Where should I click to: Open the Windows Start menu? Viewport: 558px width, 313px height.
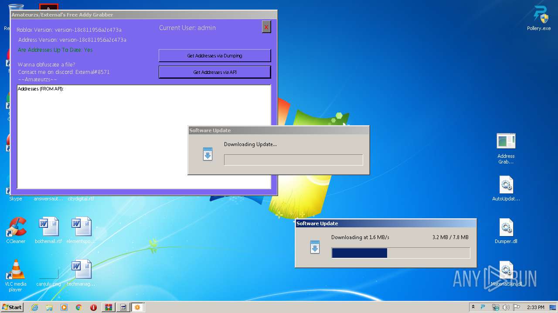[12, 307]
